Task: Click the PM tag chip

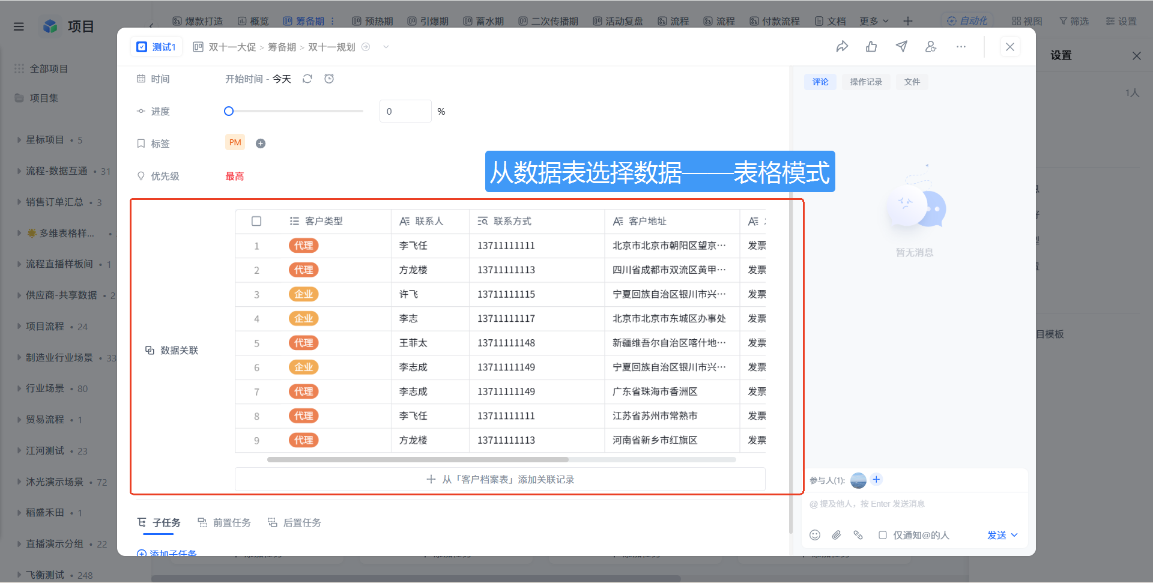Action: tap(235, 142)
